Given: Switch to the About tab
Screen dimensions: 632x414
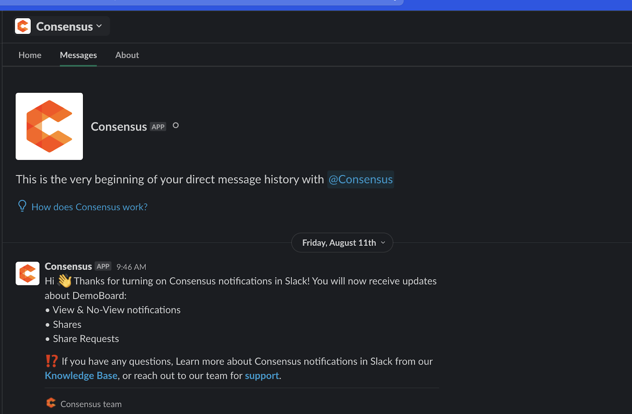Looking at the screenshot, I should click(127, 55).
